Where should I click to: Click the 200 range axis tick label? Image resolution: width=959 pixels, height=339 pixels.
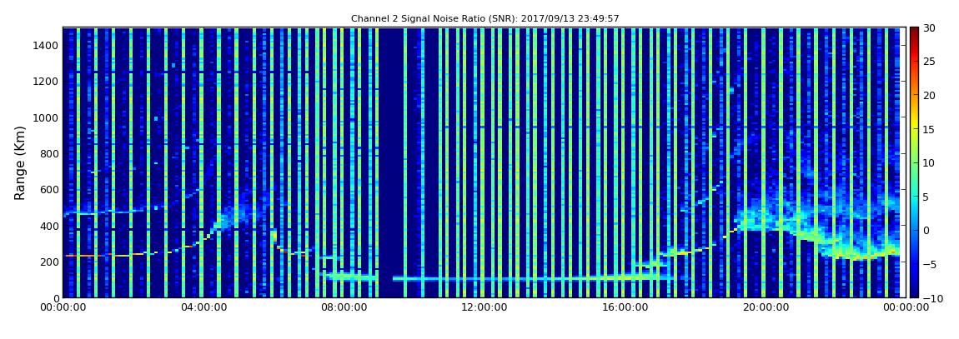(x=49, y=262)
